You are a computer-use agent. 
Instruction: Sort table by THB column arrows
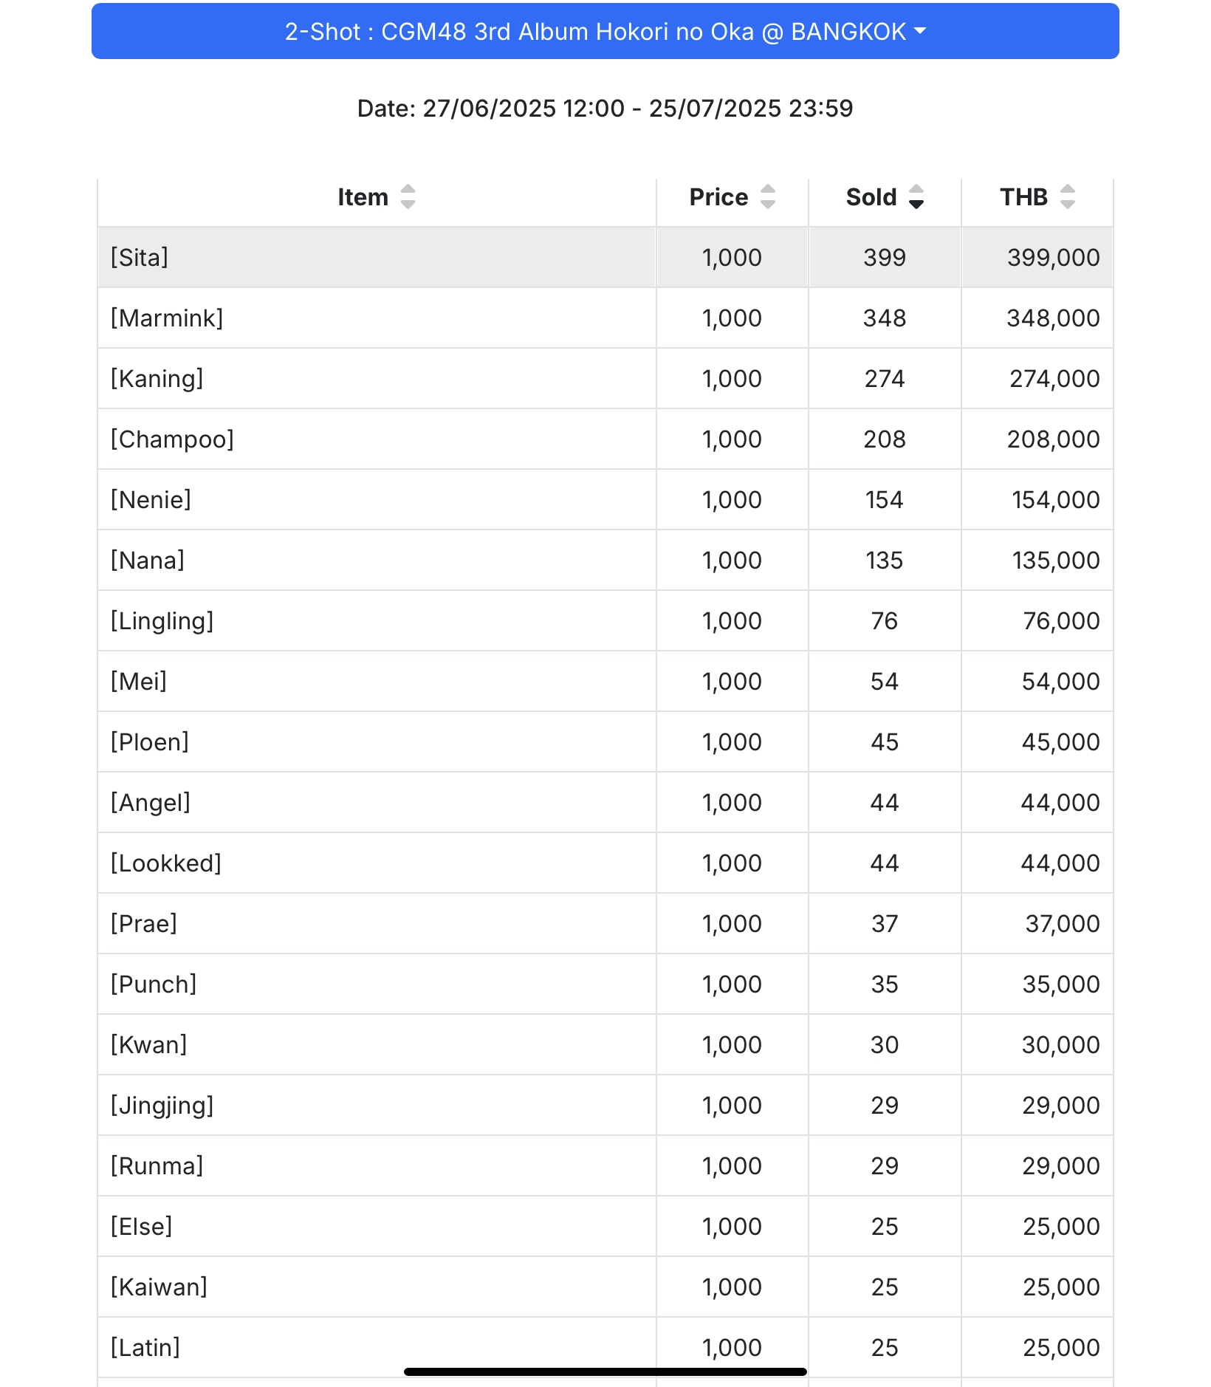coord(1068,197)
